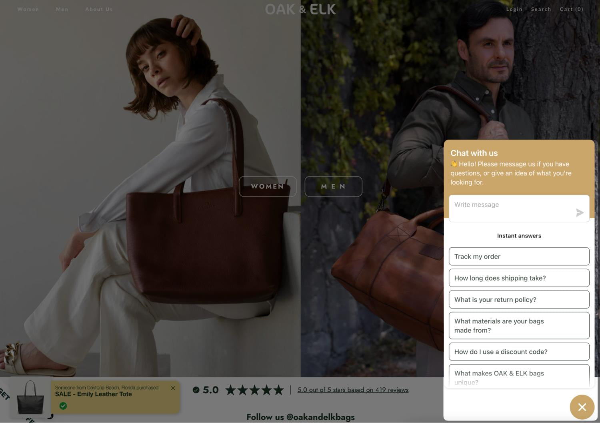The width and height of the screenshot is (600, 423).
Task: Click the verified badge beside 5.0 rating
Action: (196, 390)
